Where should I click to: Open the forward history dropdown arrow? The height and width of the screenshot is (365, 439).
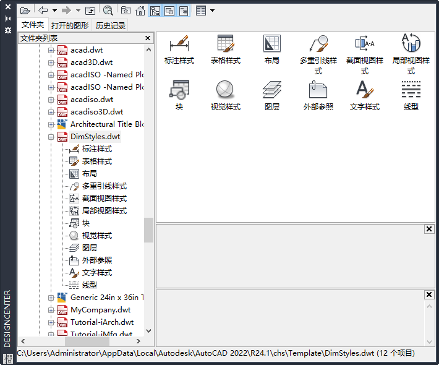[79, 11]
